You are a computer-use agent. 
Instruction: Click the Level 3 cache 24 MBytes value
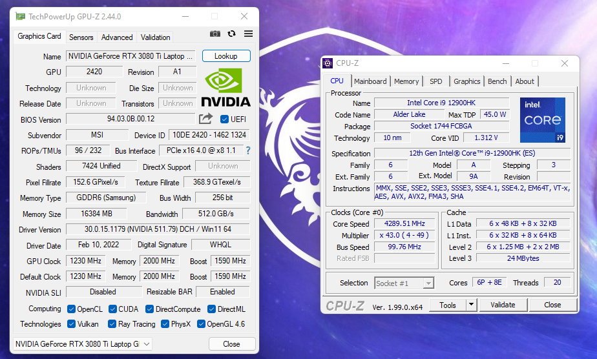pos(523,258)
